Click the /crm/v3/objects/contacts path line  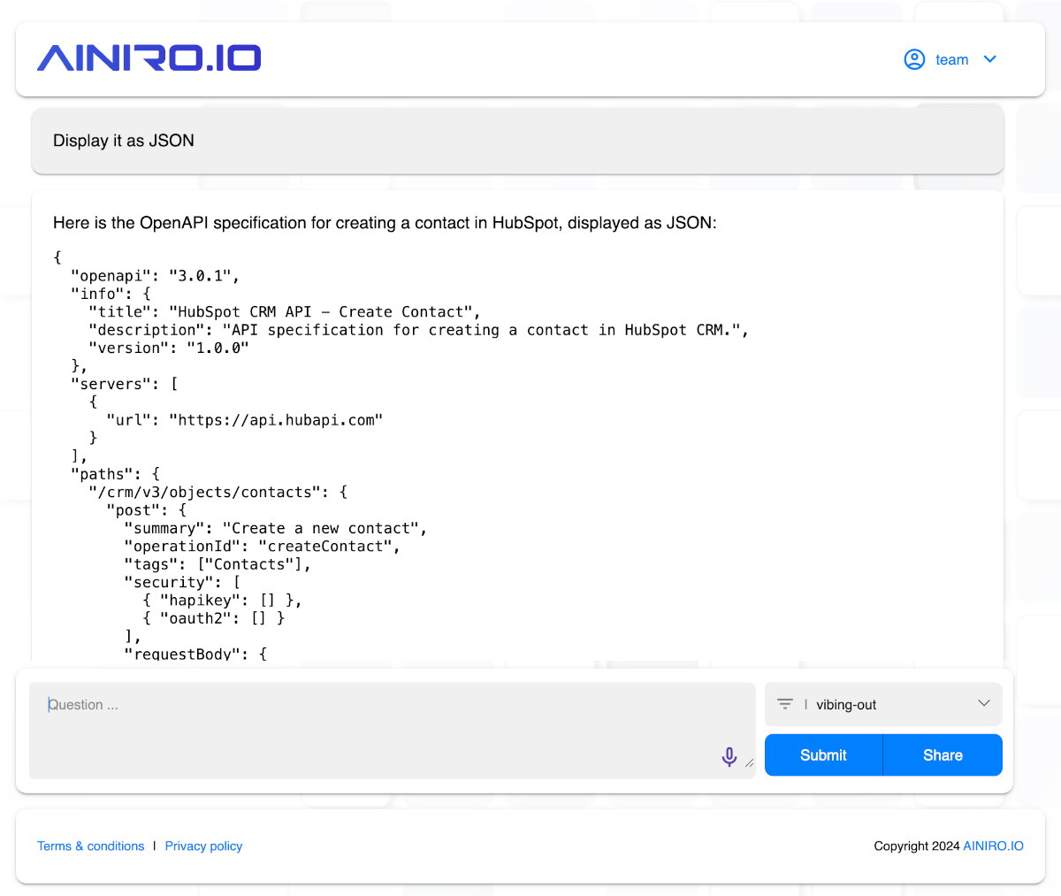218,493
